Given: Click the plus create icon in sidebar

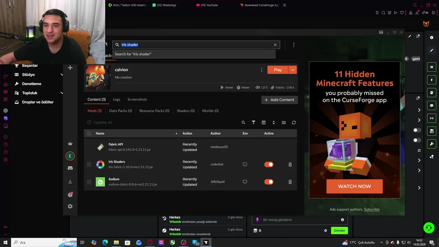Looking at the screenshot, I should 70,68.
